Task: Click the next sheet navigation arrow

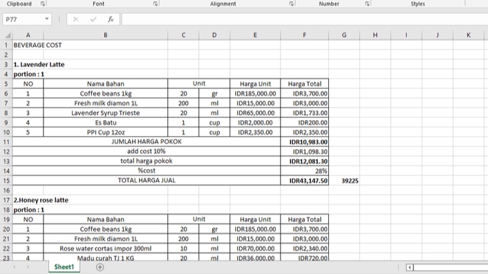Action: click(x=28, y=267)
